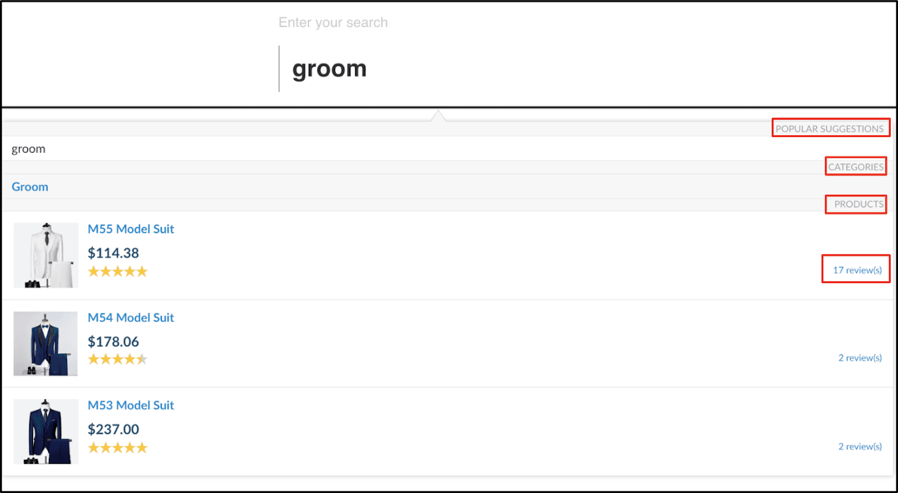The width and height of the screenshot is (898, 493).
Task: Open the 17 review(s) link
Action: pos(857,270)
